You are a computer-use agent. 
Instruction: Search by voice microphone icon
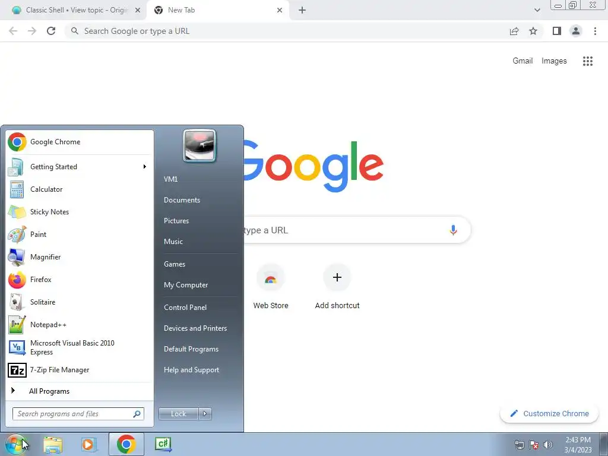(x=453, y=230)
